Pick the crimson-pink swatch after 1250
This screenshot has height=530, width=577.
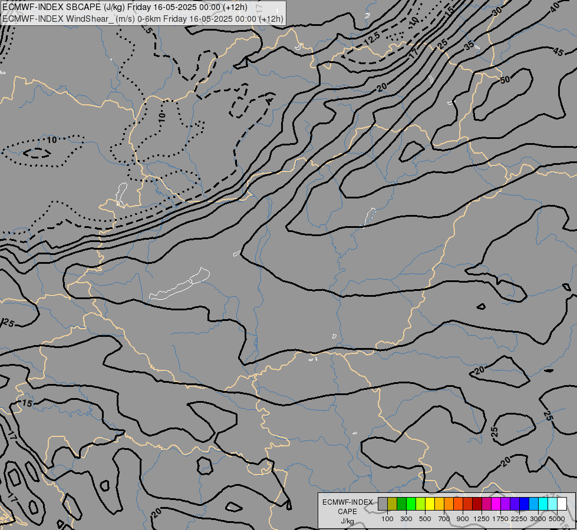click(486, 503)
